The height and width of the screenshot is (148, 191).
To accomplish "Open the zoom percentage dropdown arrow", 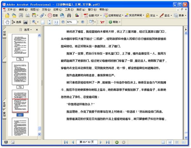I will pyautogui.click(x=78, y=22).
